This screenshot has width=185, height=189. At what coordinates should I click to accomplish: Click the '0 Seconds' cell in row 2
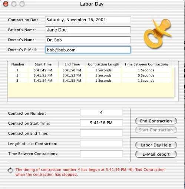(146, 75)
